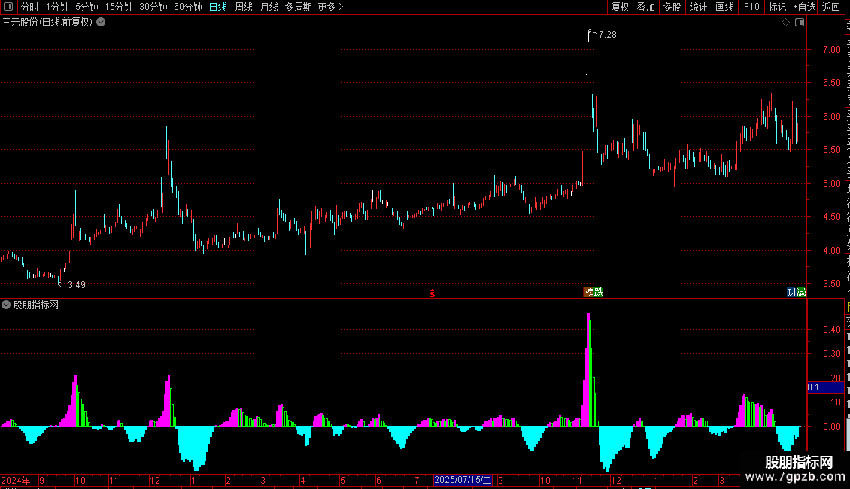This screenshot has height=489, width=850.
Task: Select the 60分钟 period tab
Action: click(187, 7)
